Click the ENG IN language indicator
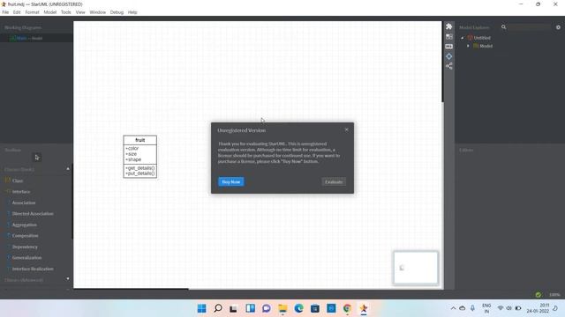This screenshot has height=317, width=565. (x=486, y=308)
